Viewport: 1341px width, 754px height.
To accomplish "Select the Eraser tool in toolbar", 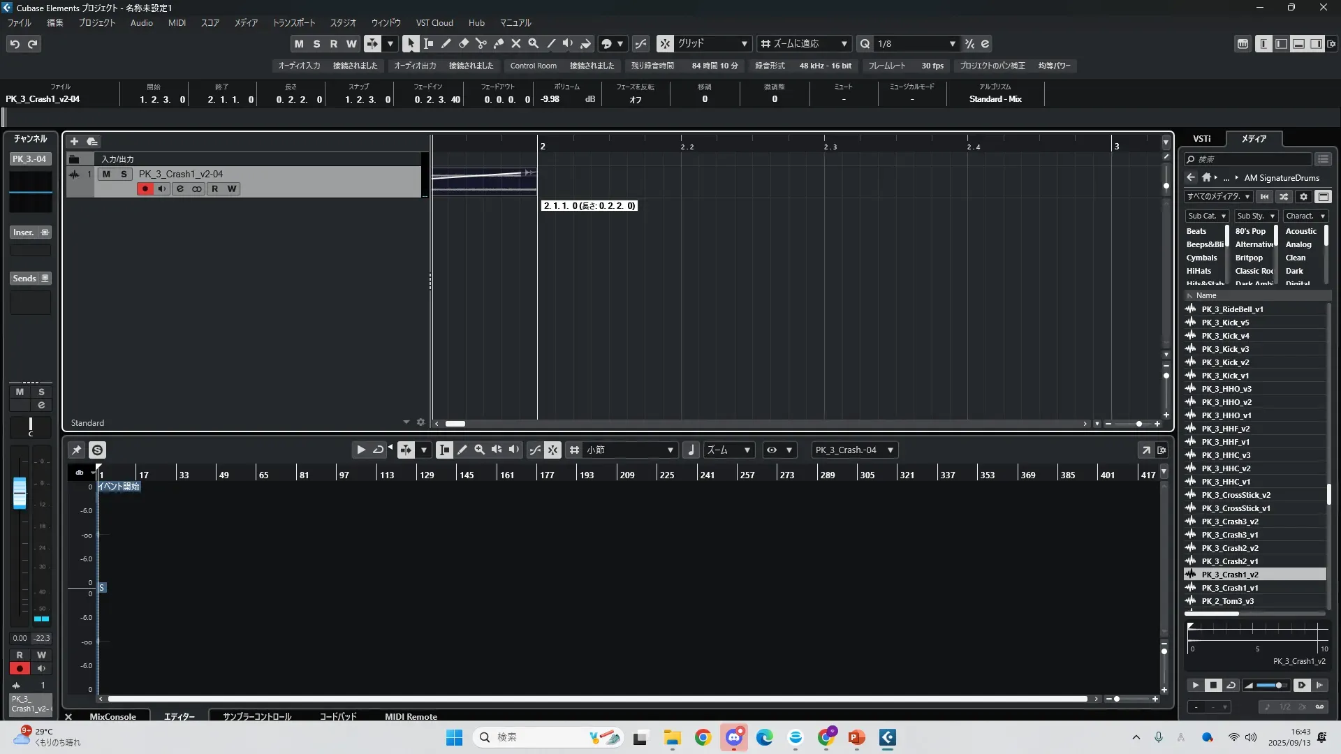I will point(463,43).
